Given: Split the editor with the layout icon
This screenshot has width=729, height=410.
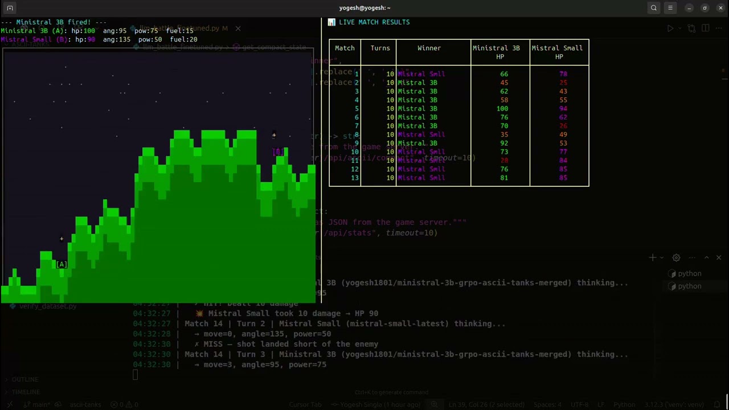Looking at the screenshot, I should tap(706, 28).
